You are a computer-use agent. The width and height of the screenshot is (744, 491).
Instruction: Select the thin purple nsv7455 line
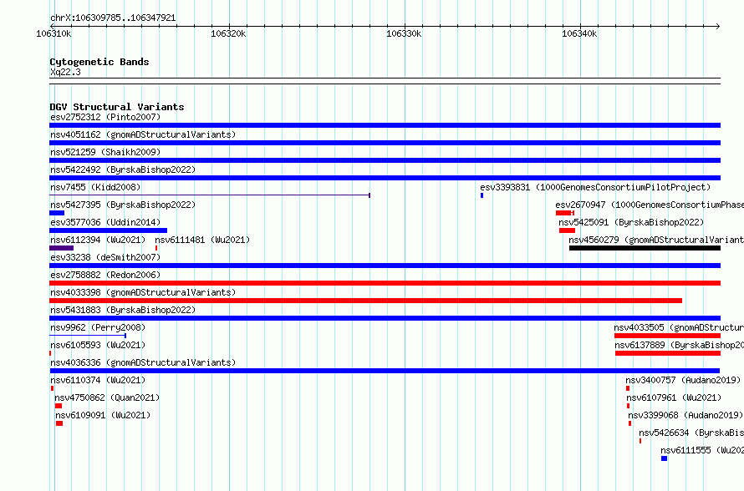210,195
